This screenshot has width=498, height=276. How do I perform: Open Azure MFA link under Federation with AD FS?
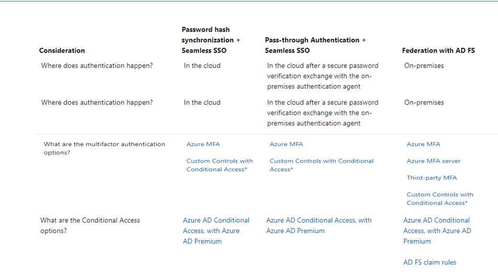(423, 144)
